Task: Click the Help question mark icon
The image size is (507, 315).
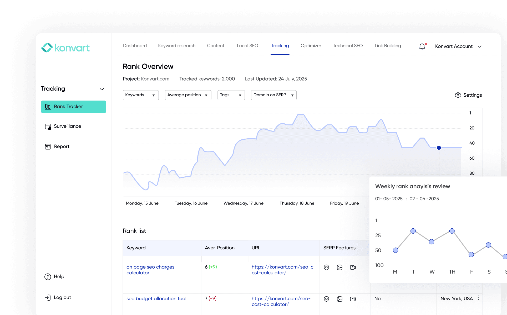Action: (48, 277)
